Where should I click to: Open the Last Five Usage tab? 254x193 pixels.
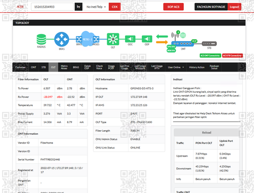[124, 67]
